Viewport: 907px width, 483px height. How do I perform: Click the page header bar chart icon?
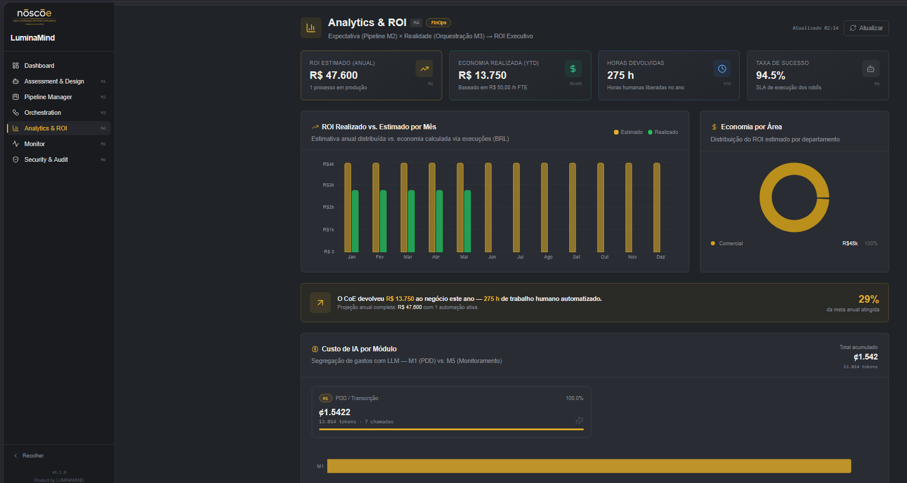pos(311,28)
